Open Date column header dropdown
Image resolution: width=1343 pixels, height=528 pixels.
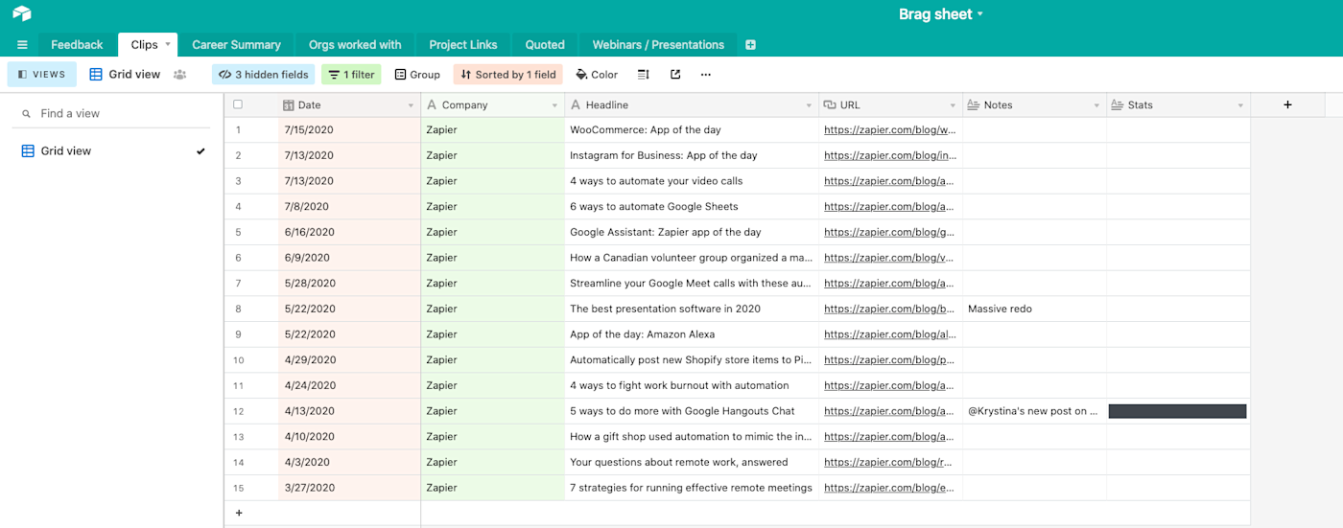point(411,105)
